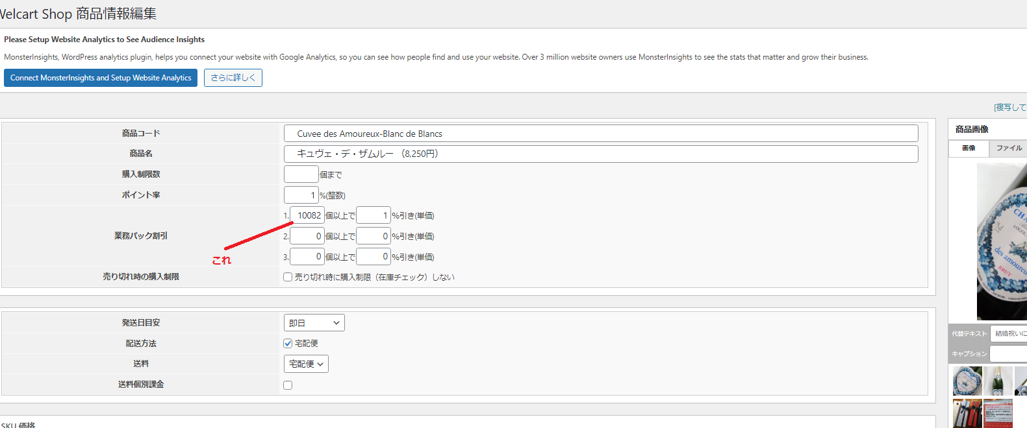Open the 送料 dropdown showing 宅配便
This screenshot has width=1027, height=428.
(306, 364)
